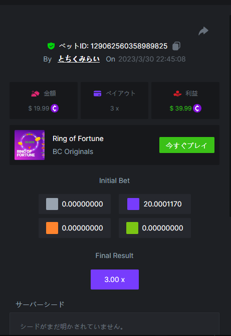
Task: Click the purple payout card icon
Action: (97, 93)
